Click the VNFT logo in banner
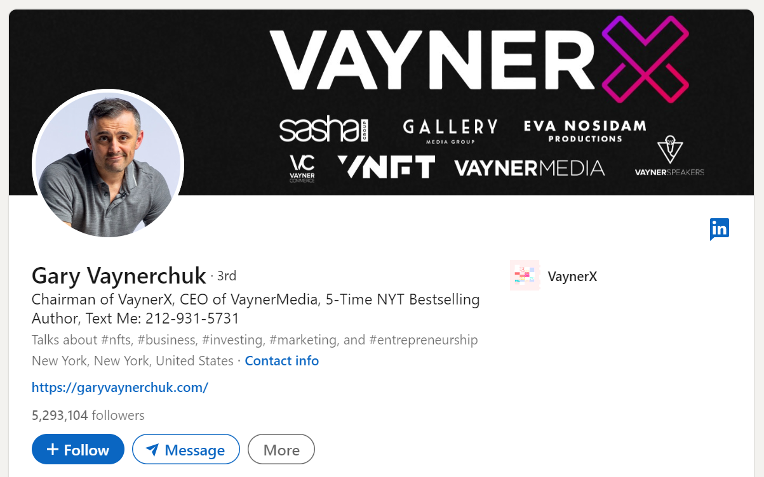 386,167
